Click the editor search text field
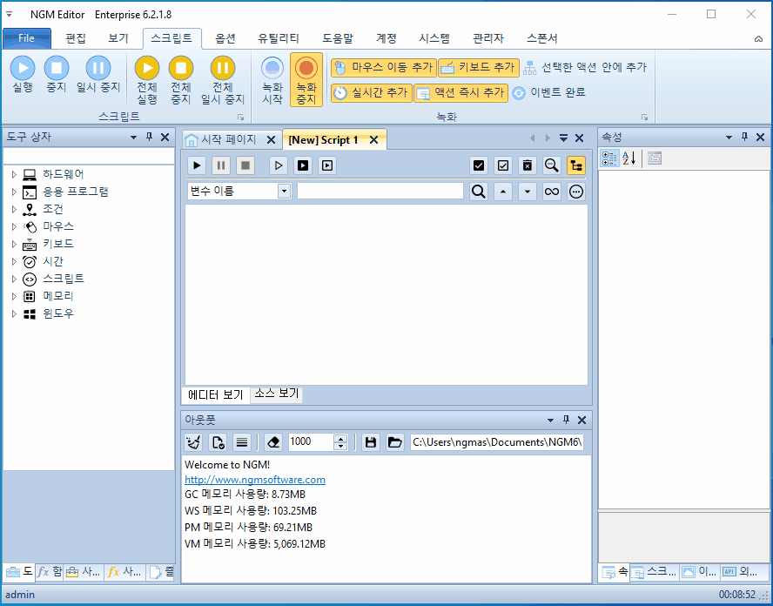Image resolution: width=773 pixels, height=606 pixels. pos(380,192)
